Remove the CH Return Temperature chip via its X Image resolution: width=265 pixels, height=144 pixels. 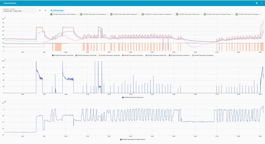coord(173,14)
